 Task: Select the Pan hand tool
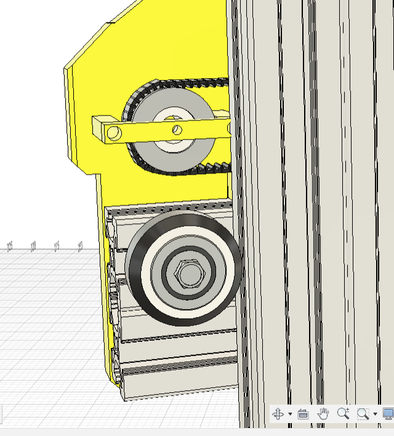(x=323, y=414)
